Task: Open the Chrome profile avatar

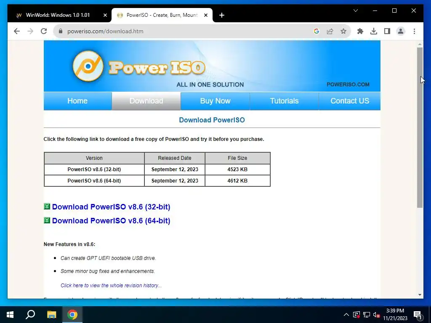Action: tap(401, 31)
